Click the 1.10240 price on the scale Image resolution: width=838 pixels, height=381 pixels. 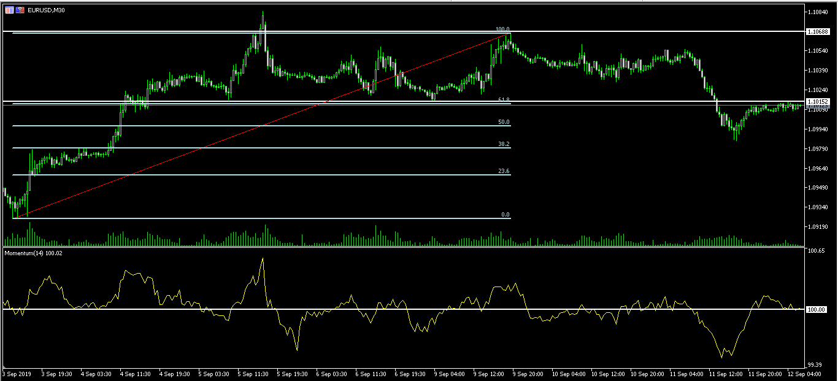(818, 90)
